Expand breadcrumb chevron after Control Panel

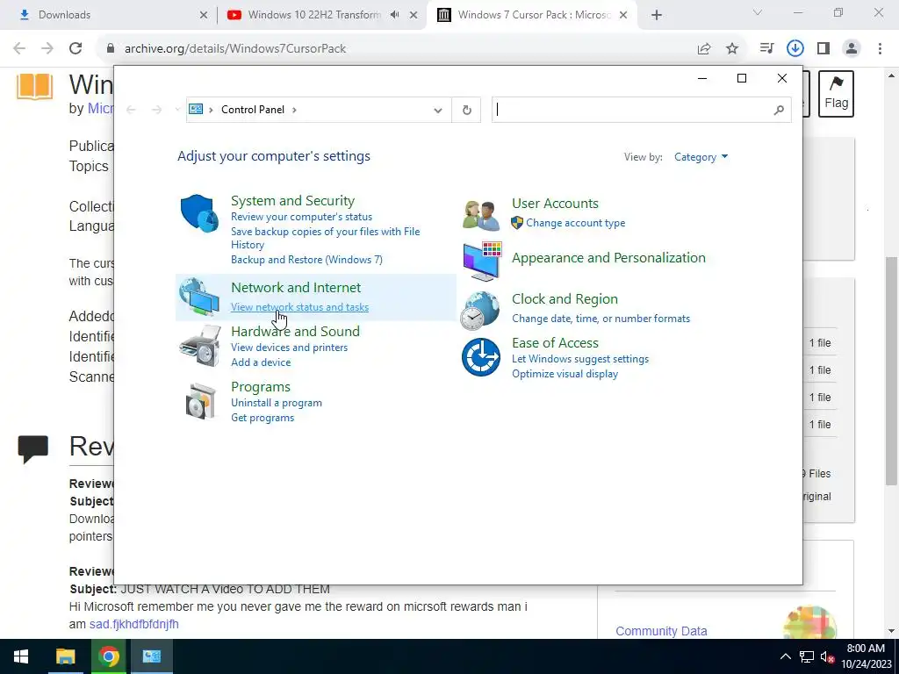coord(294,110)
